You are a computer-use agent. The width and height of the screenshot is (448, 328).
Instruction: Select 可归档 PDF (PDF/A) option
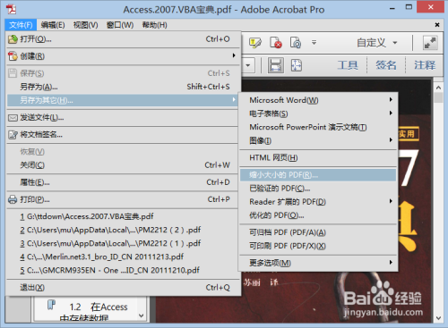point(318,232)
